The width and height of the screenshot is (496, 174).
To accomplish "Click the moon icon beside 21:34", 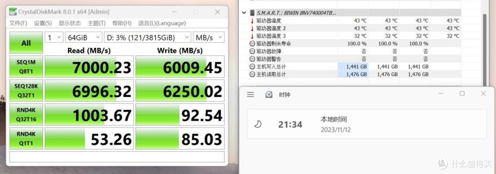I will [x=258, y=124].
